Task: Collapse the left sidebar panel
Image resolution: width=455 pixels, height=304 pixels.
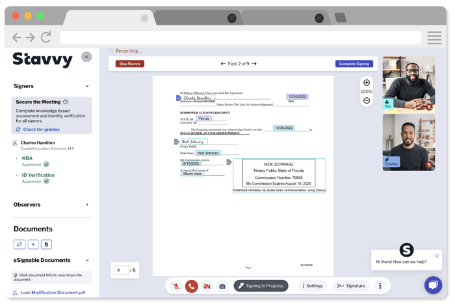Action: [86, 57]
